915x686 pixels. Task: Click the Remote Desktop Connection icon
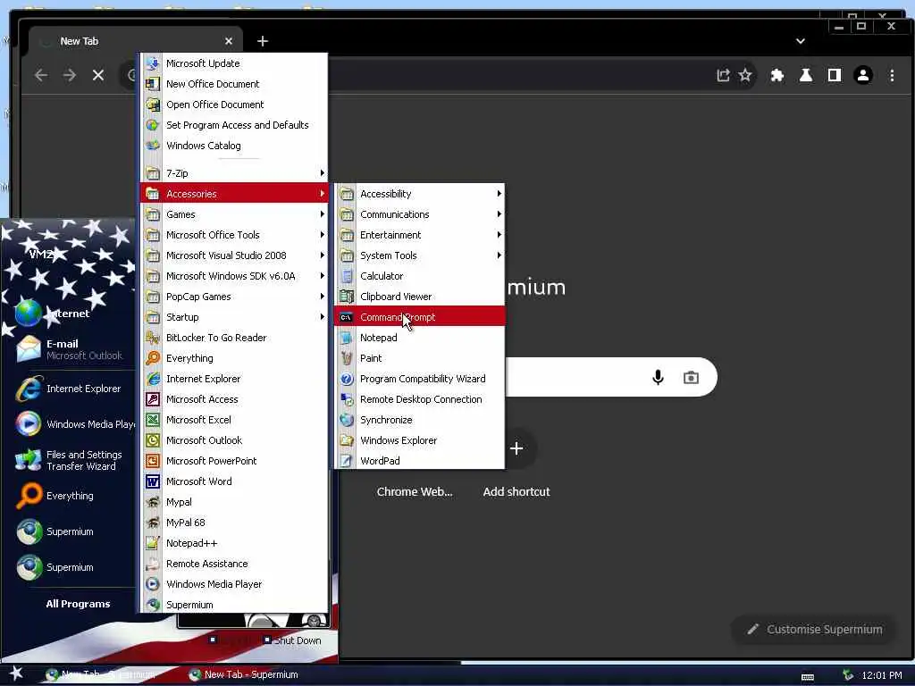coord(347,399)
